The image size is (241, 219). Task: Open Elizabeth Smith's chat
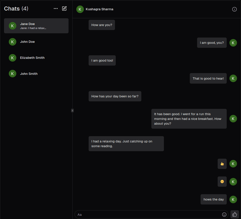pyautogui.click(x=36, y=58)
